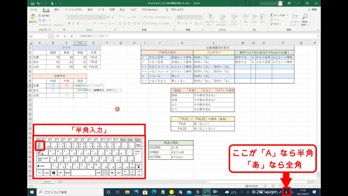Click the paste (貼り付け) clipboard icon
348x196 pixels.
pyautogui.click(x=33, y=17)
